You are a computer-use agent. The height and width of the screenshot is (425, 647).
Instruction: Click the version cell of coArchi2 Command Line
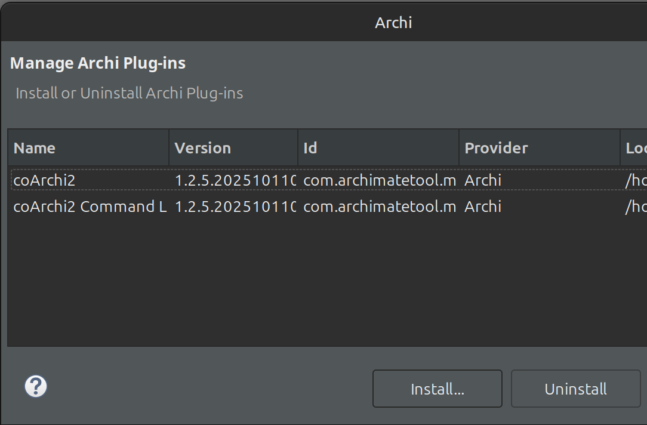(x=235, y=207)
